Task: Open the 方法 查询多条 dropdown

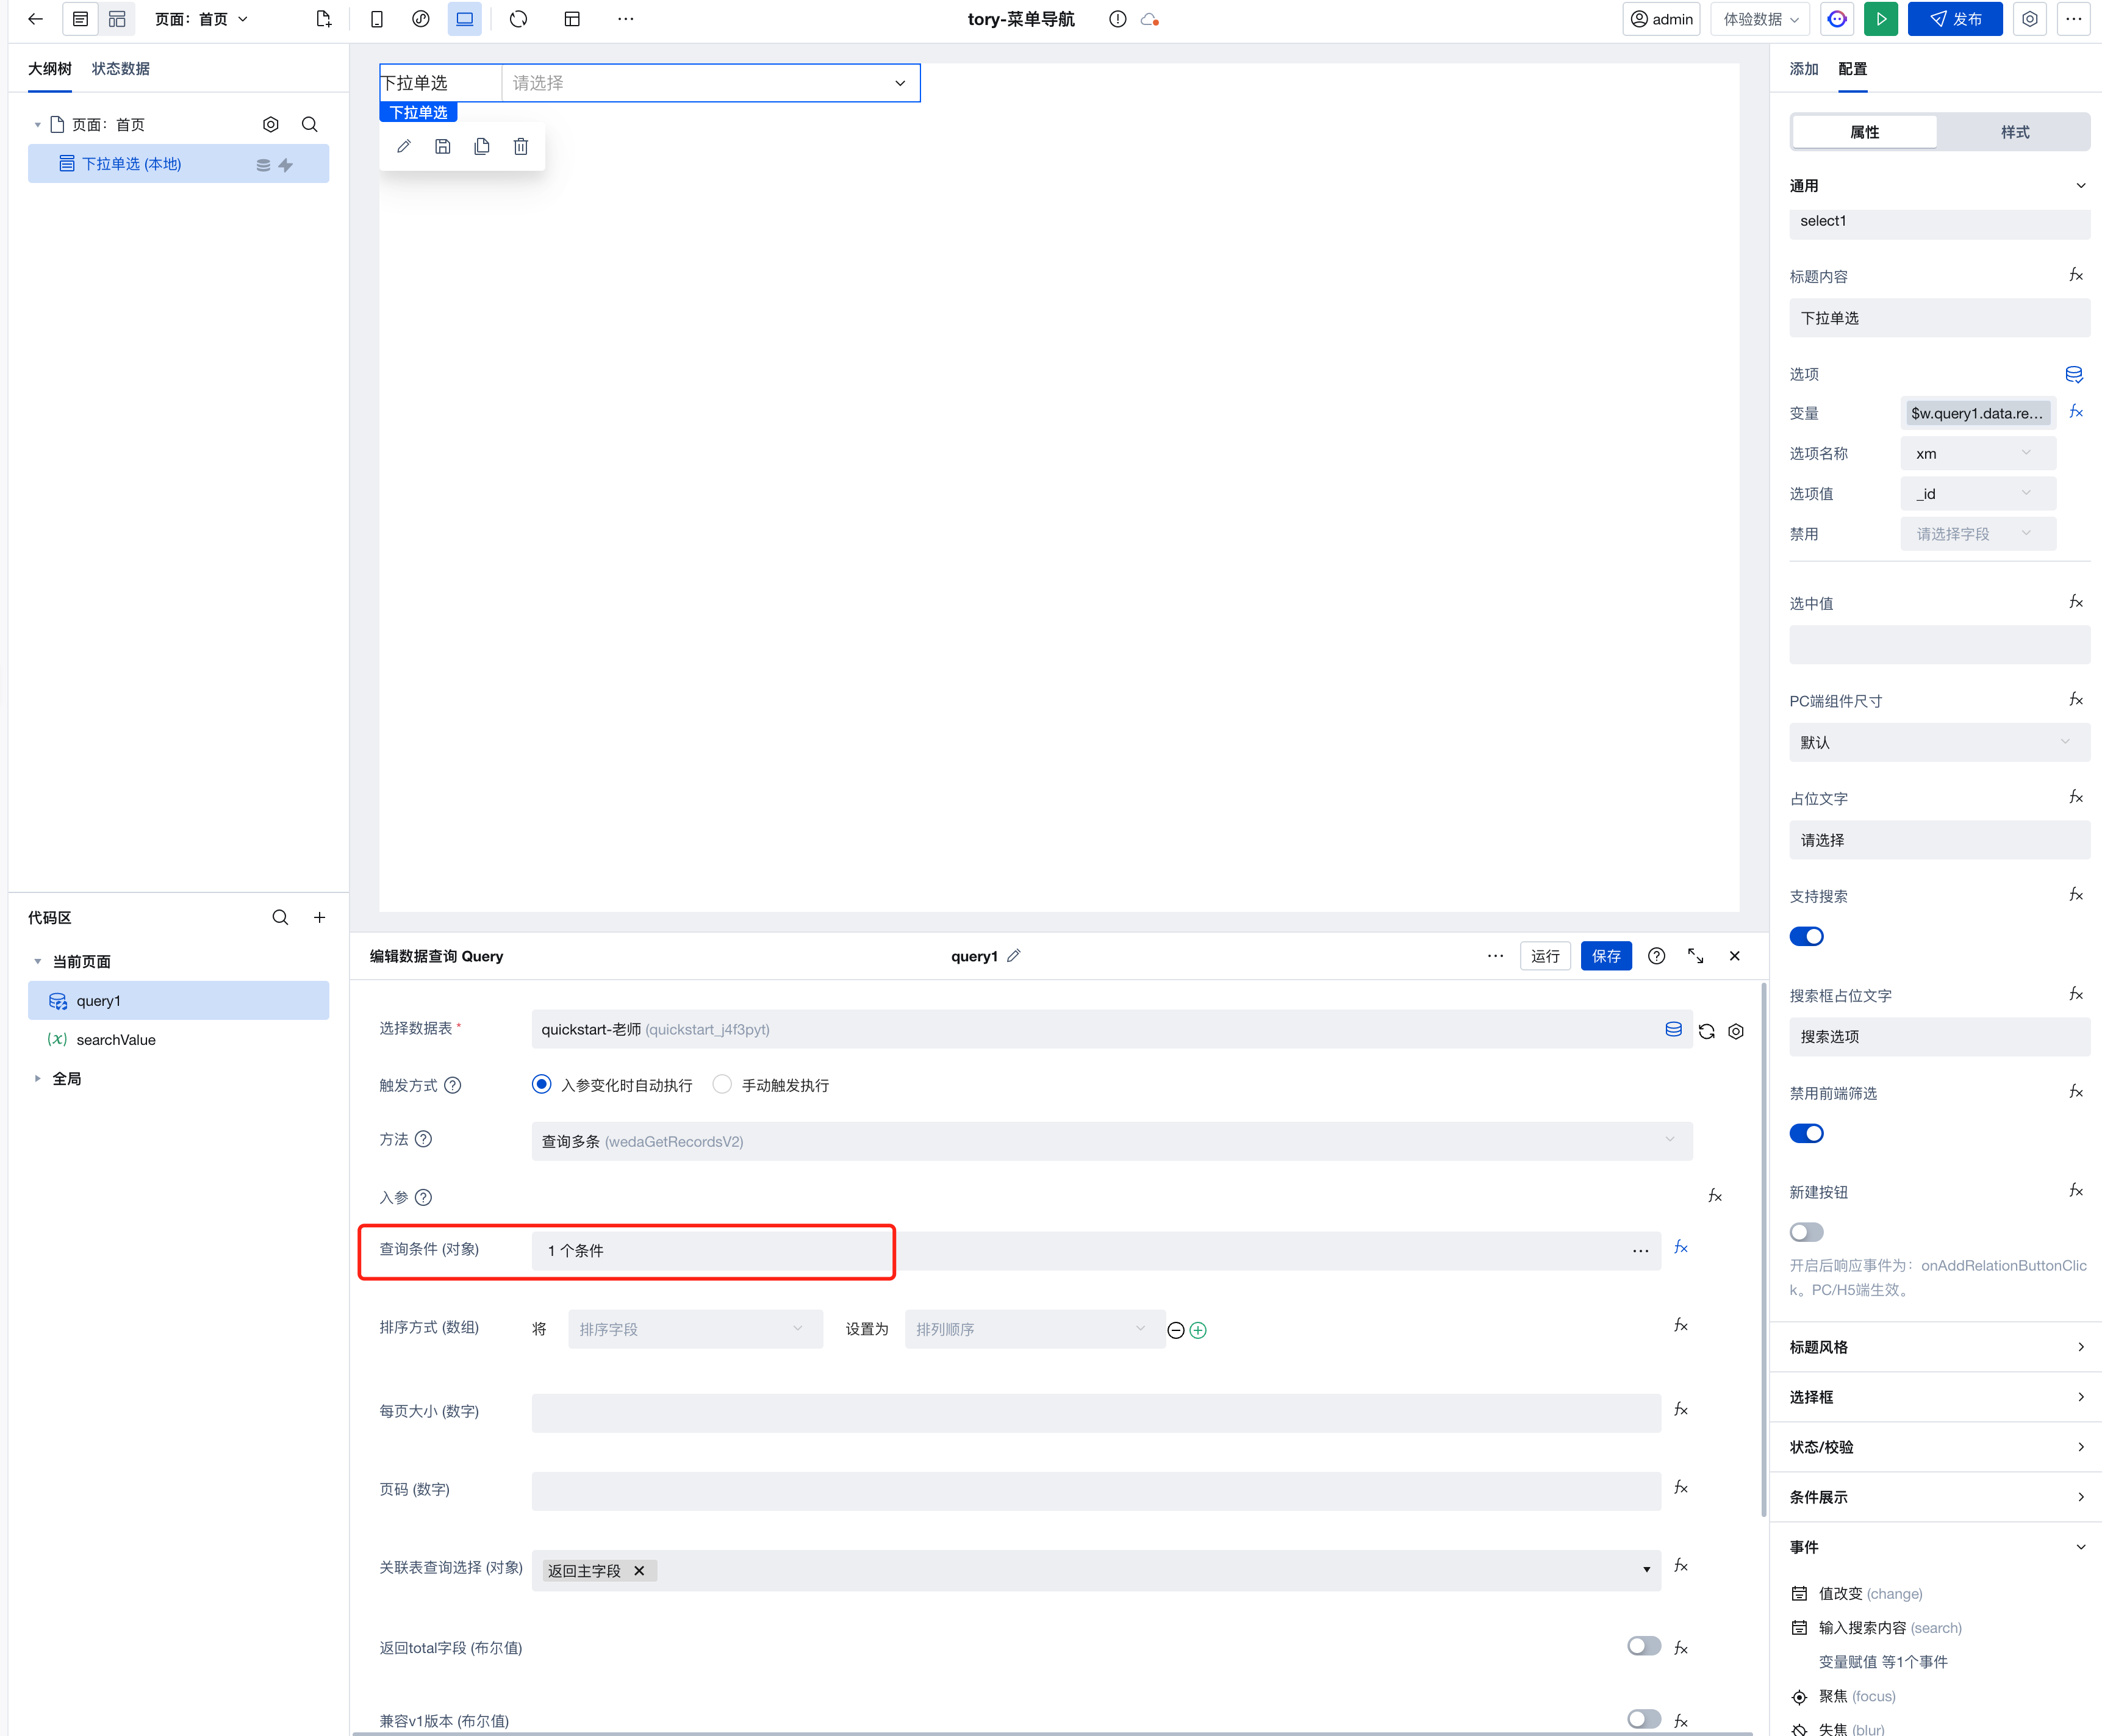Action: click(x=1111, y=1141)
